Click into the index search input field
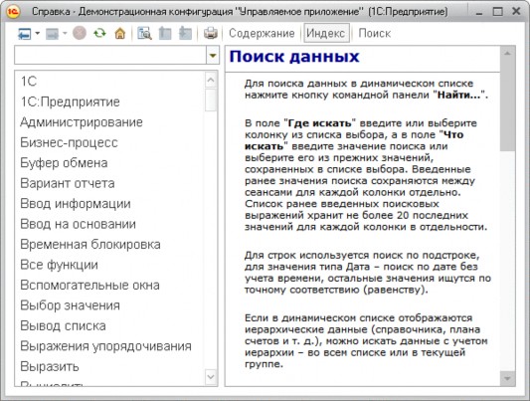 (x=110, y=55)
